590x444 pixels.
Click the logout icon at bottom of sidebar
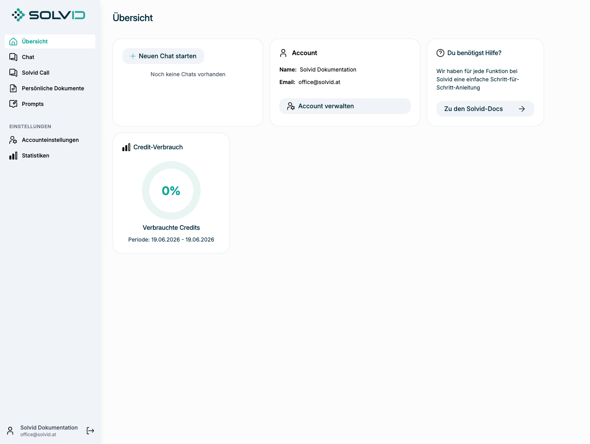(x=90, y=431)
